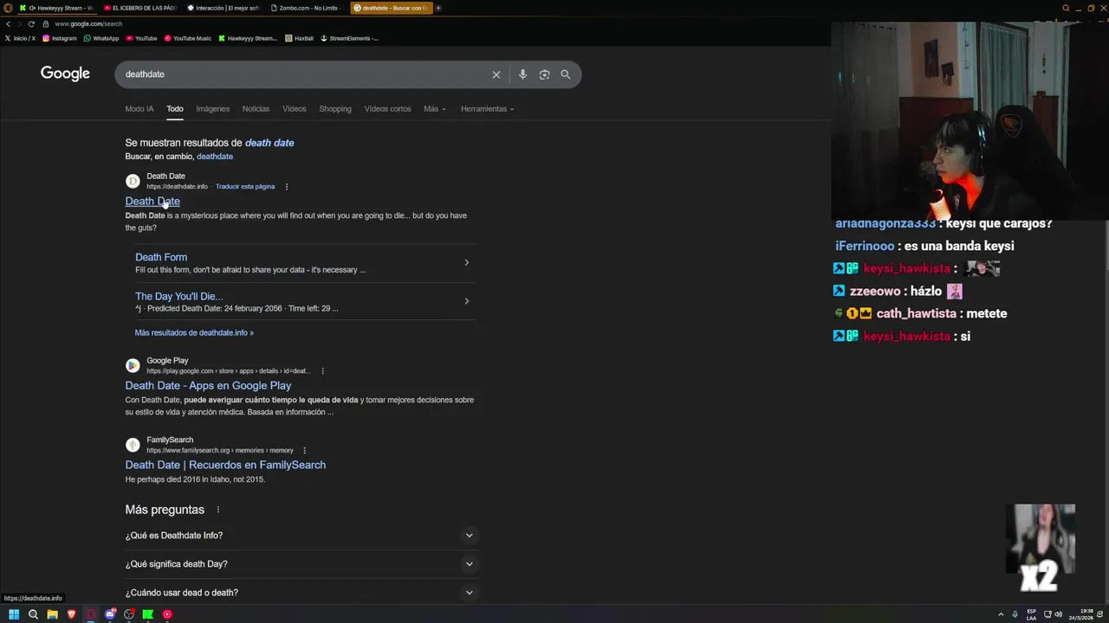The height and width of the screenshot is (623, 1109).
Task: Go back with the browser back arrow
Action: point(8,23)
